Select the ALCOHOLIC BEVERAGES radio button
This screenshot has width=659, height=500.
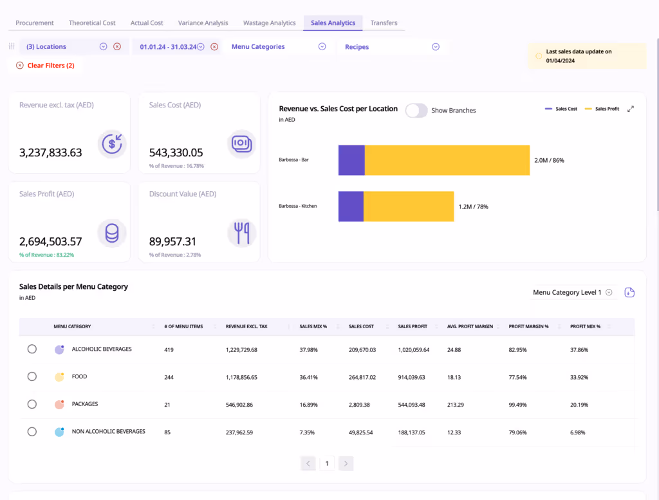pyautogui.click(x=32, y=349)
